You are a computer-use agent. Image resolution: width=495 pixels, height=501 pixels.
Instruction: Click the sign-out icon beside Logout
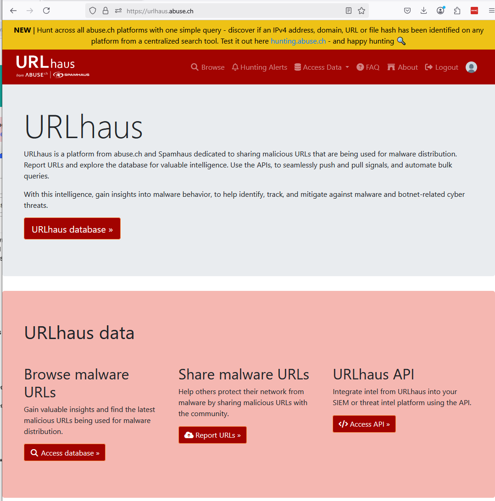(x=429, y=67)
